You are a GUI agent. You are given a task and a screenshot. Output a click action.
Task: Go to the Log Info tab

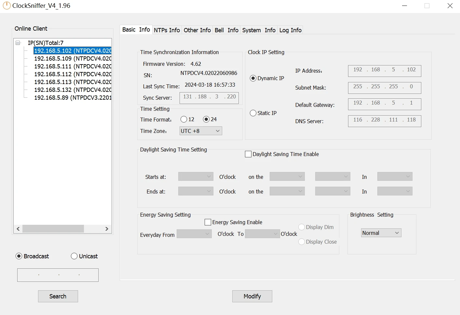point(290,30)
